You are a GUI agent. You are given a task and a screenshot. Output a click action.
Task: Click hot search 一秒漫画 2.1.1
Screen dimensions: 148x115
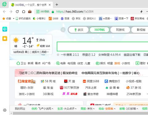(x=70, y=55)
